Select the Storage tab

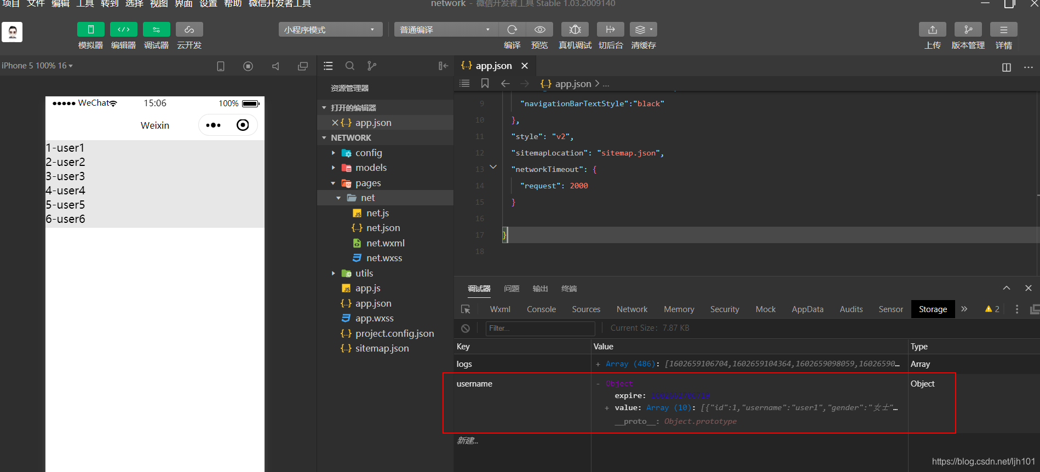933,309
